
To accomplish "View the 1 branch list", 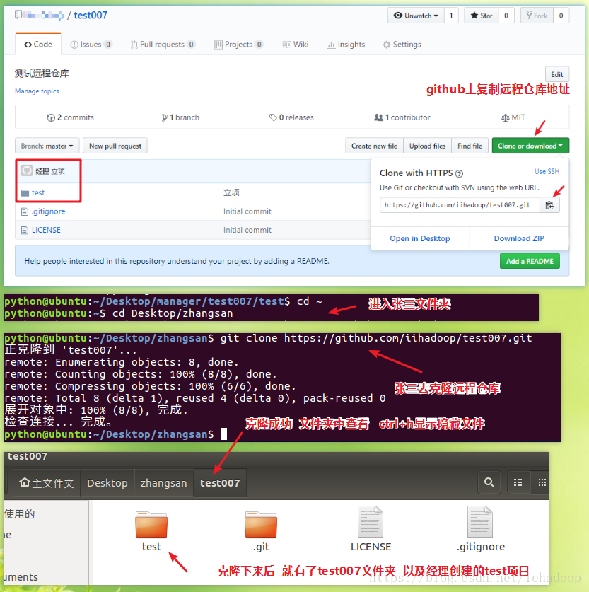I will 180,117.
